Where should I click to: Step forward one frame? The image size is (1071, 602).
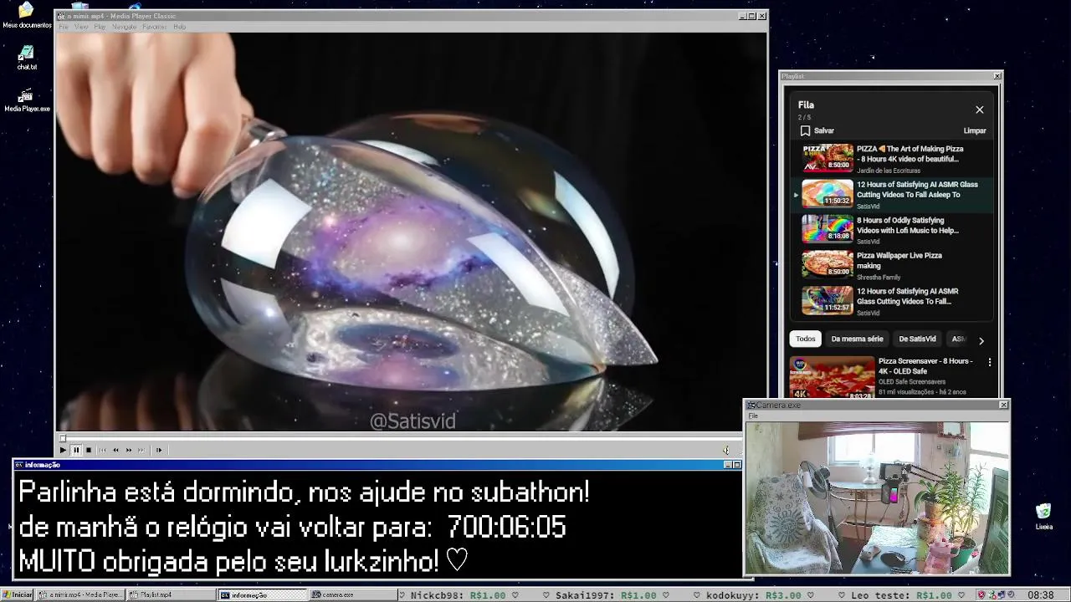[158, 450]
